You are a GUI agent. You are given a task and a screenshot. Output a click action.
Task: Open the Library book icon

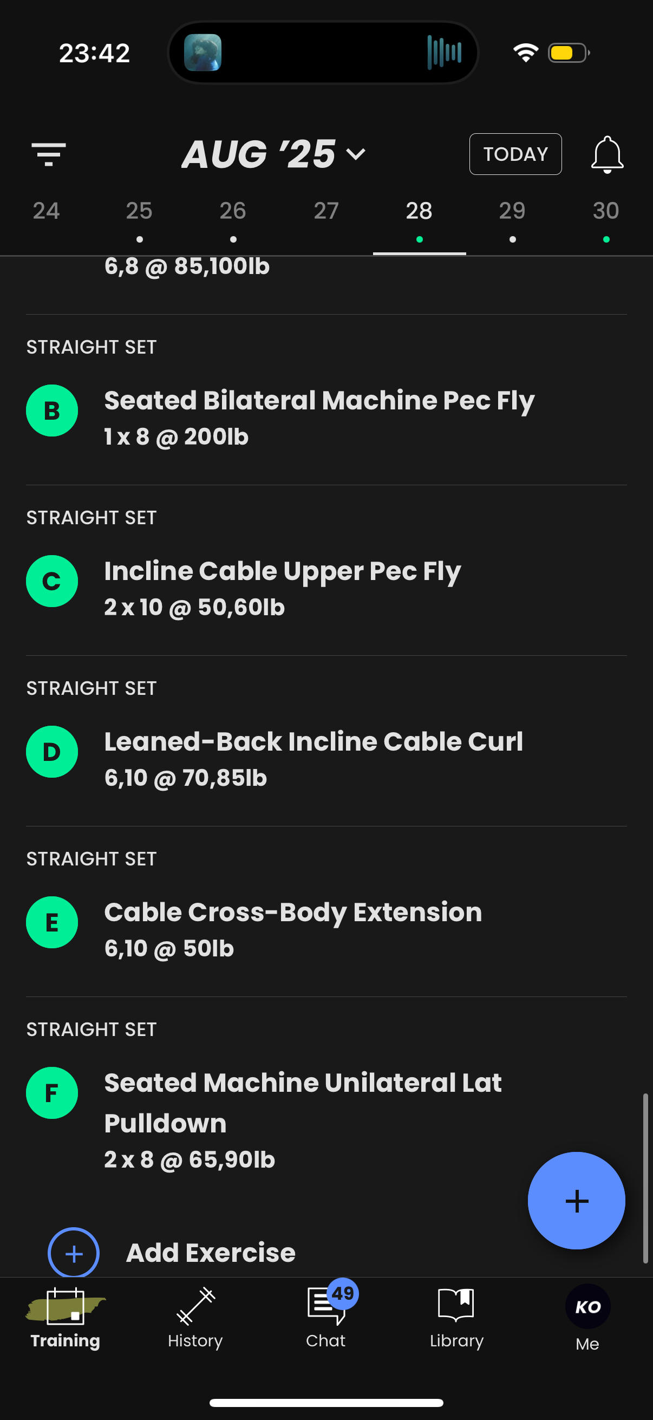[456, 1318]
